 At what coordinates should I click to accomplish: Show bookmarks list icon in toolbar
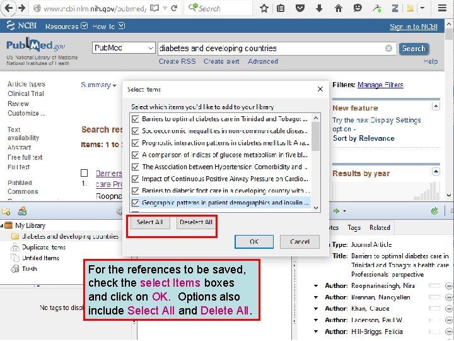[x=281, y=8]
